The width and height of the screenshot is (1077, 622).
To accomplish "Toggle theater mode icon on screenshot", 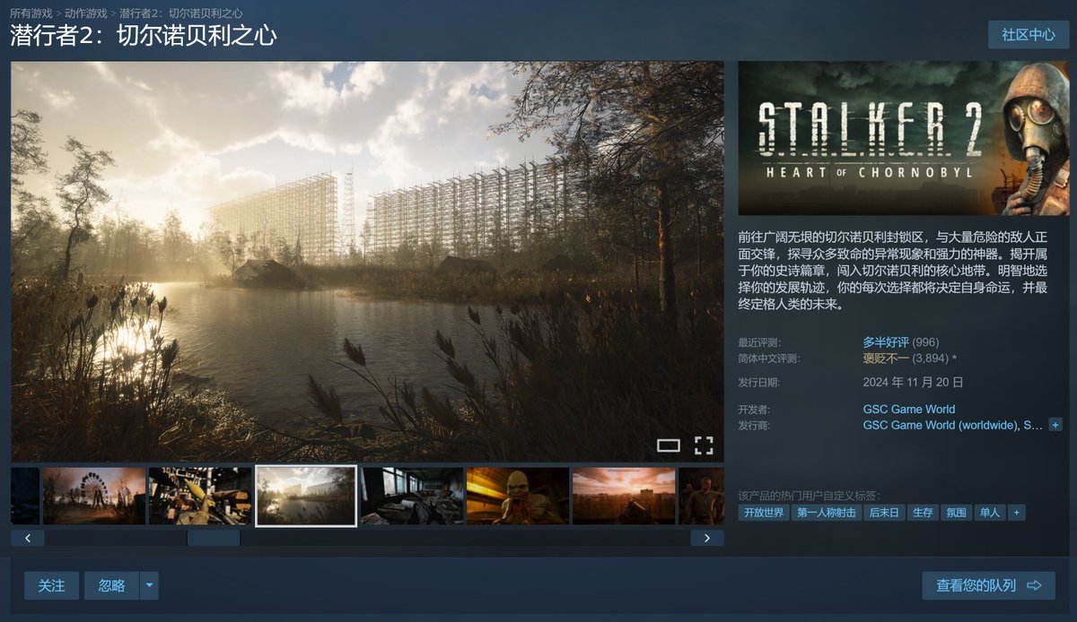I will tap(669, 445).
